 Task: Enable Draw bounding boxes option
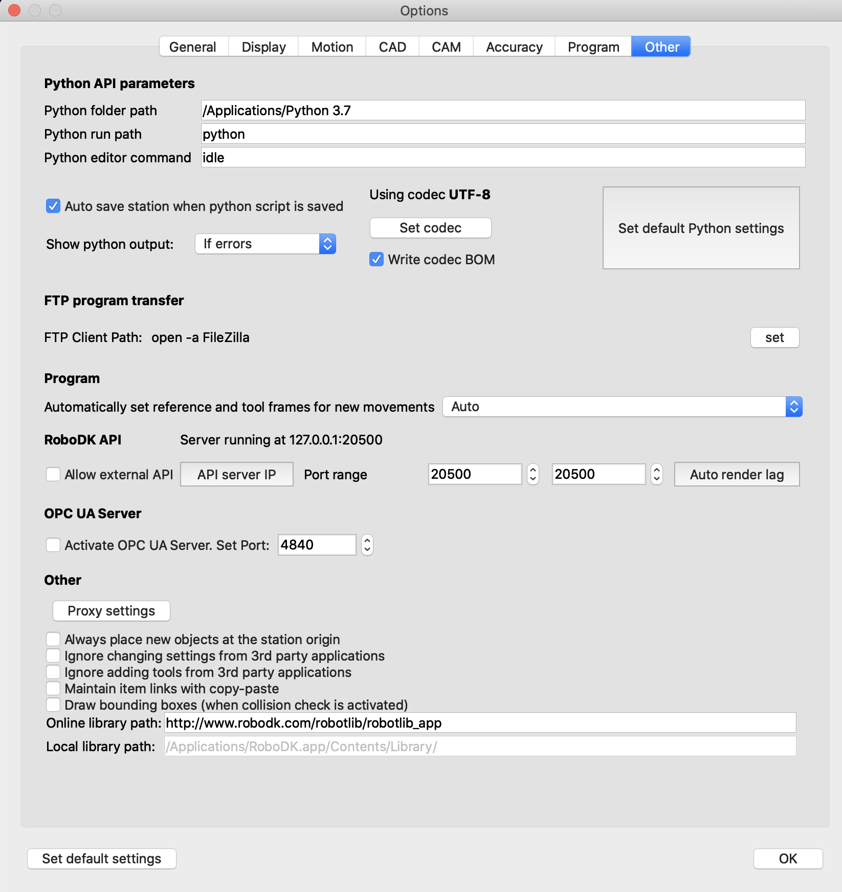point(53,705)
